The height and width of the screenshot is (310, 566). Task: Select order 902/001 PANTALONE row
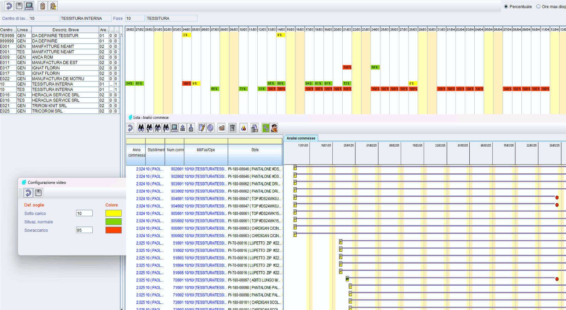click(204, 169)
